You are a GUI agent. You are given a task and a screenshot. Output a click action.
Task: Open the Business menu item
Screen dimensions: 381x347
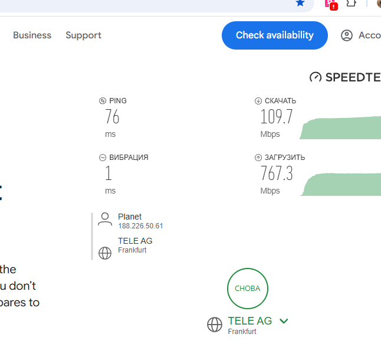[x=32, y=35]
